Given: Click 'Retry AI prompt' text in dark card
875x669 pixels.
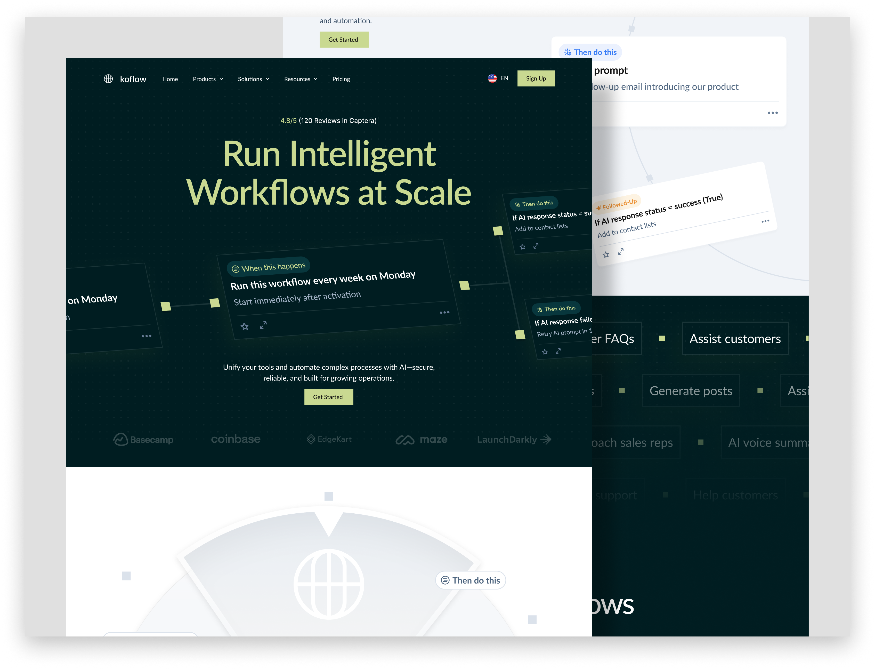Looking at the screenshot, I should 564,332.
